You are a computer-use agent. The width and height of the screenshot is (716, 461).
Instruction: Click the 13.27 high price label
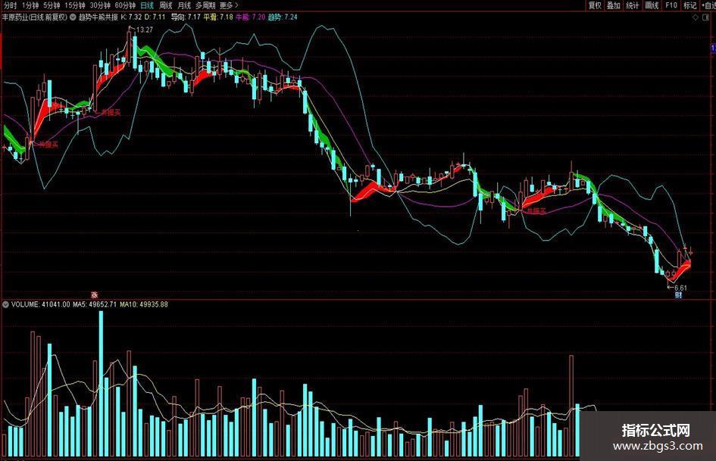[144, 30]
